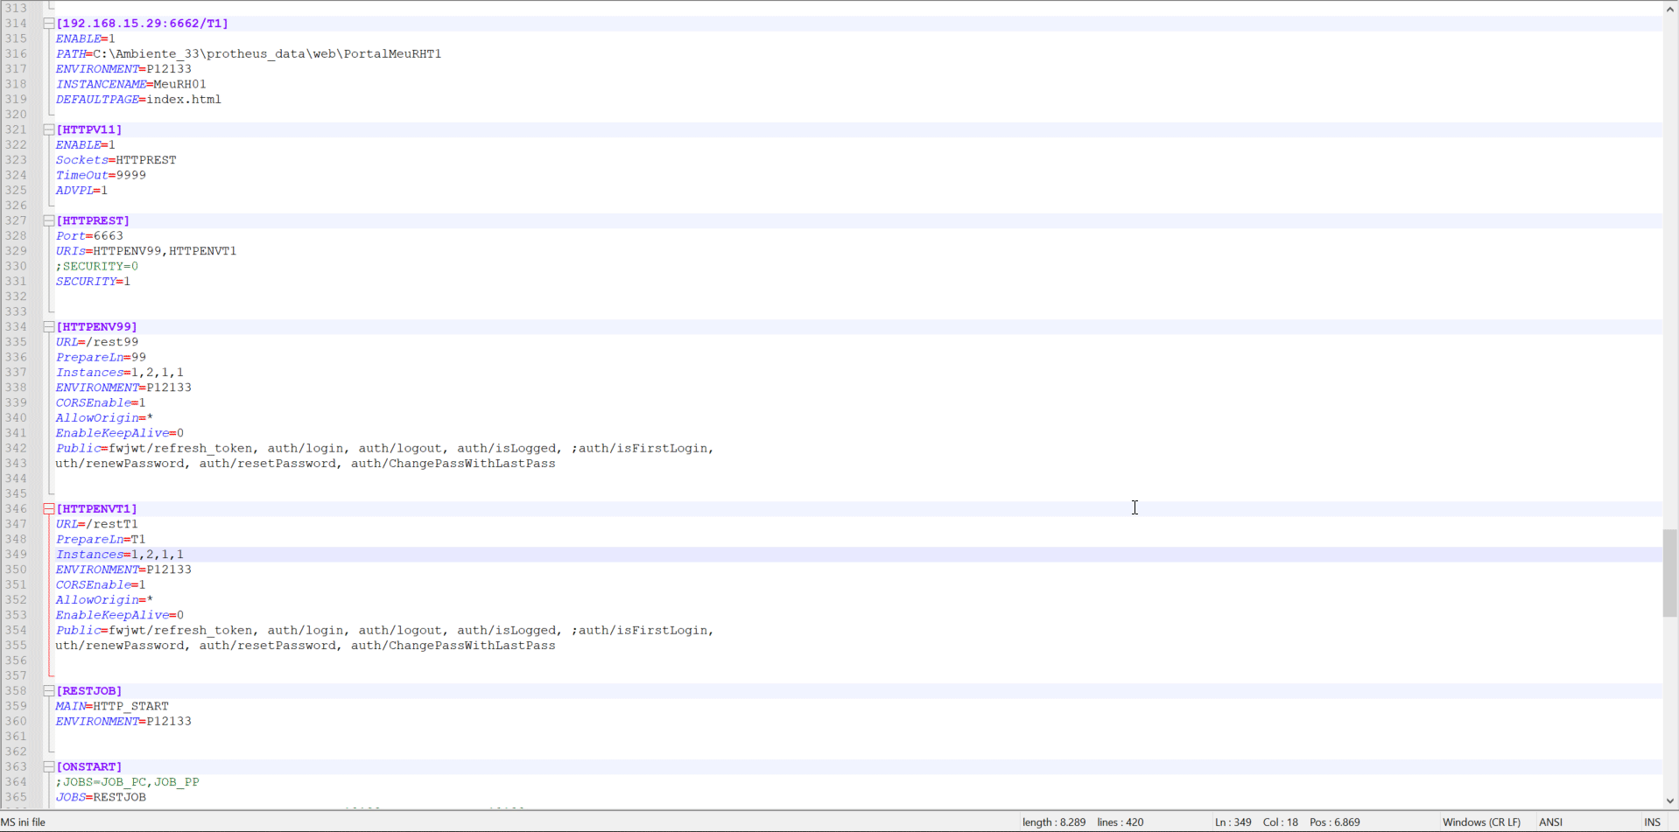This screenshot has height=832, width=1679.
Task: Click the scrollbar up arrow
Action: [x=1670, y=8]
